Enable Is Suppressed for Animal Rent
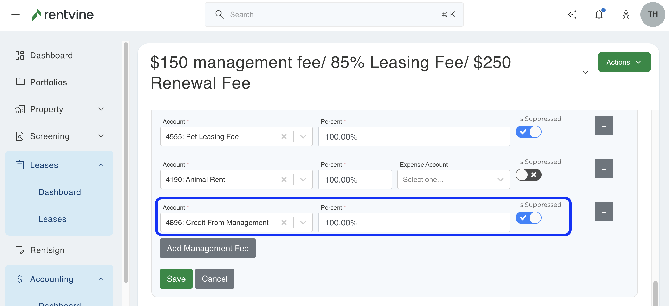 coord(528,175)
